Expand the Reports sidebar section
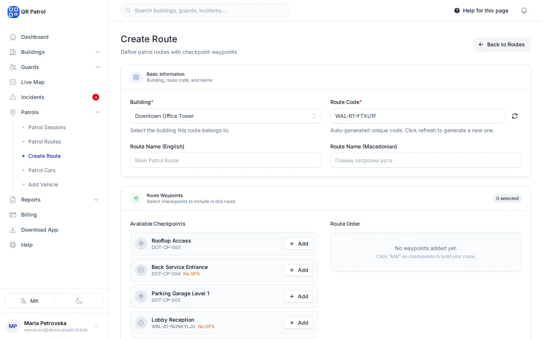Viewport: 543px width, 339px height. (54, 200)
